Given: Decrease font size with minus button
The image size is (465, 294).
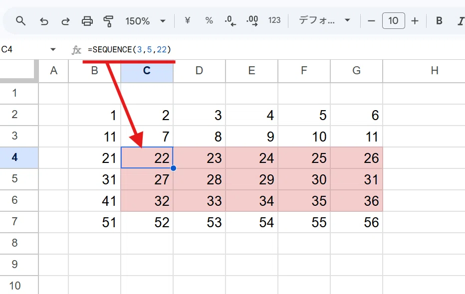Looking at the screenshot, I should click(371, 21).
